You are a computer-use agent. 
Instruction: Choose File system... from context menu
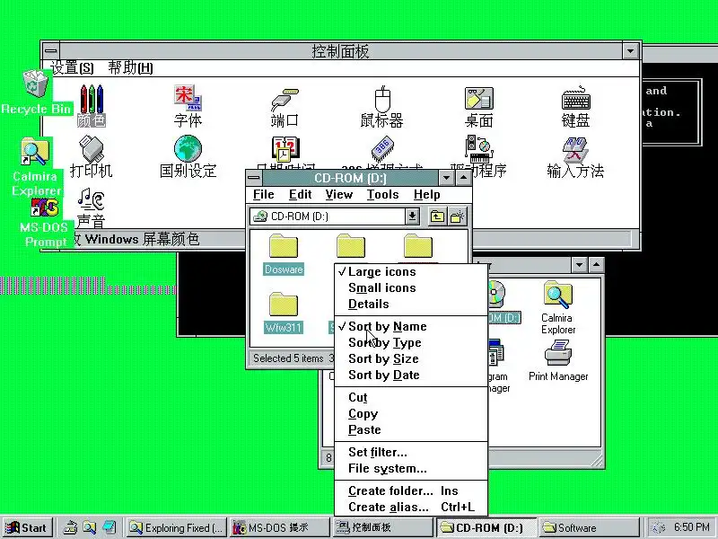click(411, 468)
